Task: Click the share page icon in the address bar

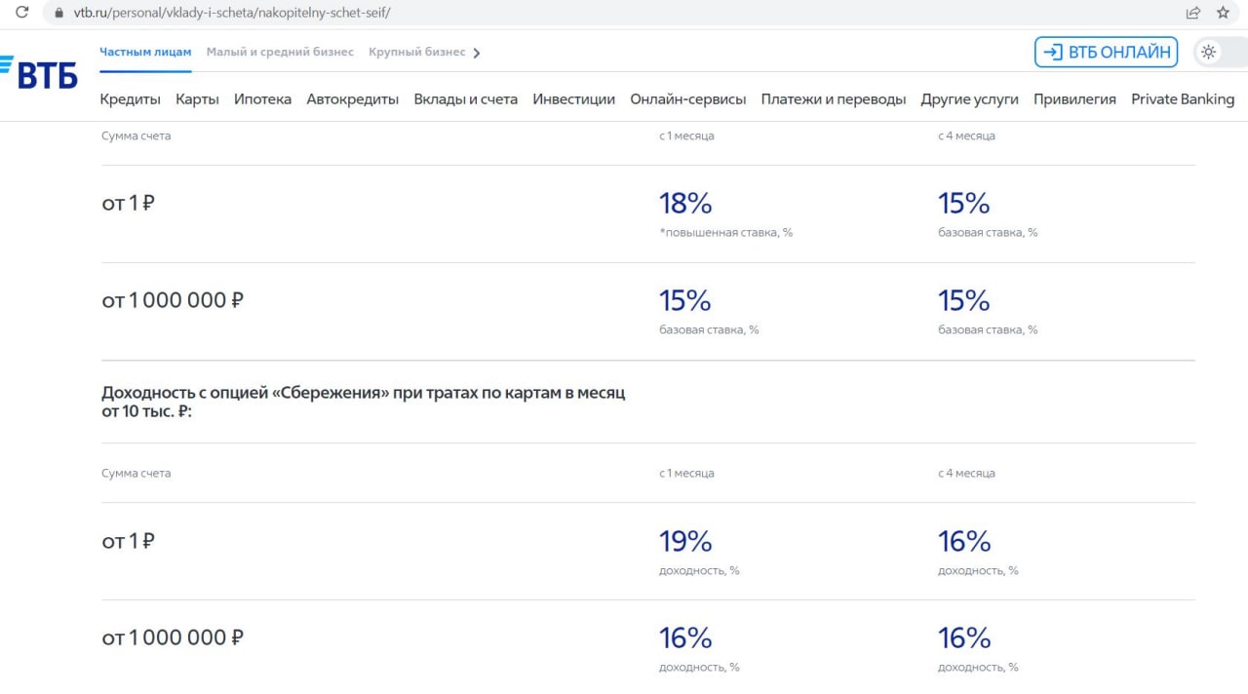Action: tap(1192, 13)
